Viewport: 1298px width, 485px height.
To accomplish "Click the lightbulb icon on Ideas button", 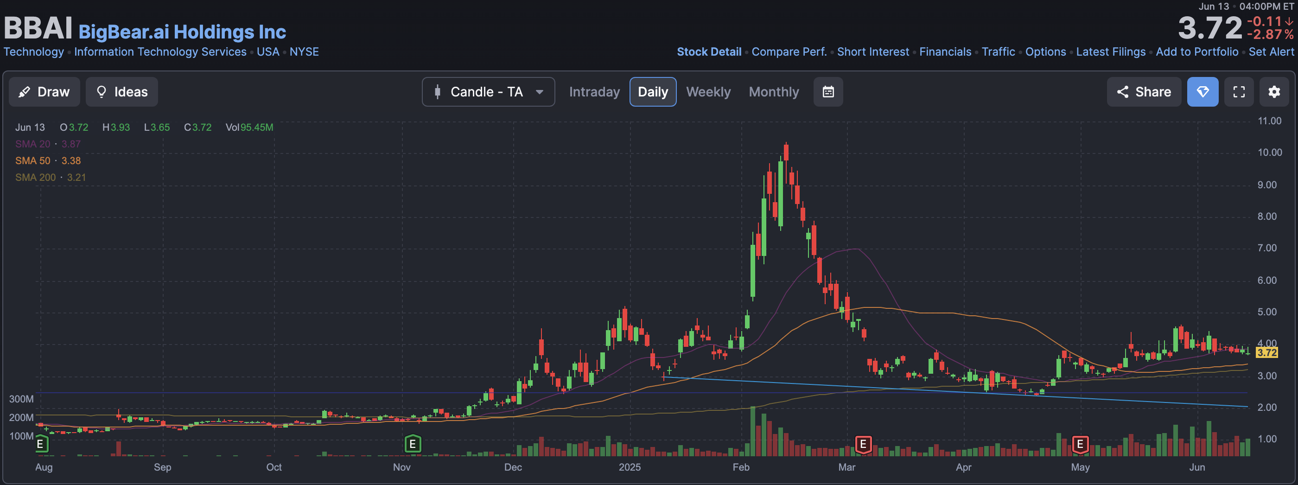I will pyautogui.click(x=101, y=92).
